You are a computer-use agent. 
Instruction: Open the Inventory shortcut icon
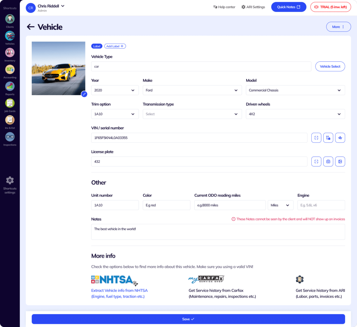[x=10, y=53]
